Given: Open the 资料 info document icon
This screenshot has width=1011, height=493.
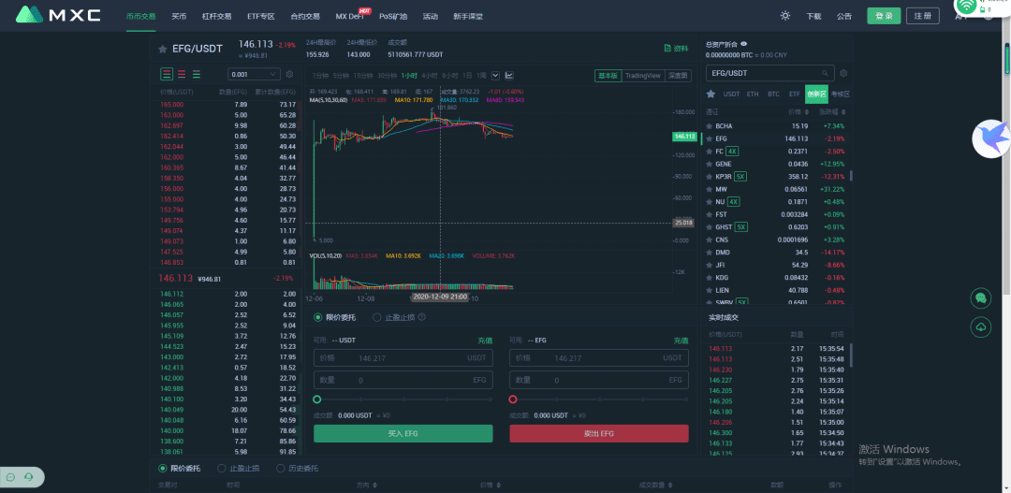Looking at the screenshot, I should (x=668, y=49).
